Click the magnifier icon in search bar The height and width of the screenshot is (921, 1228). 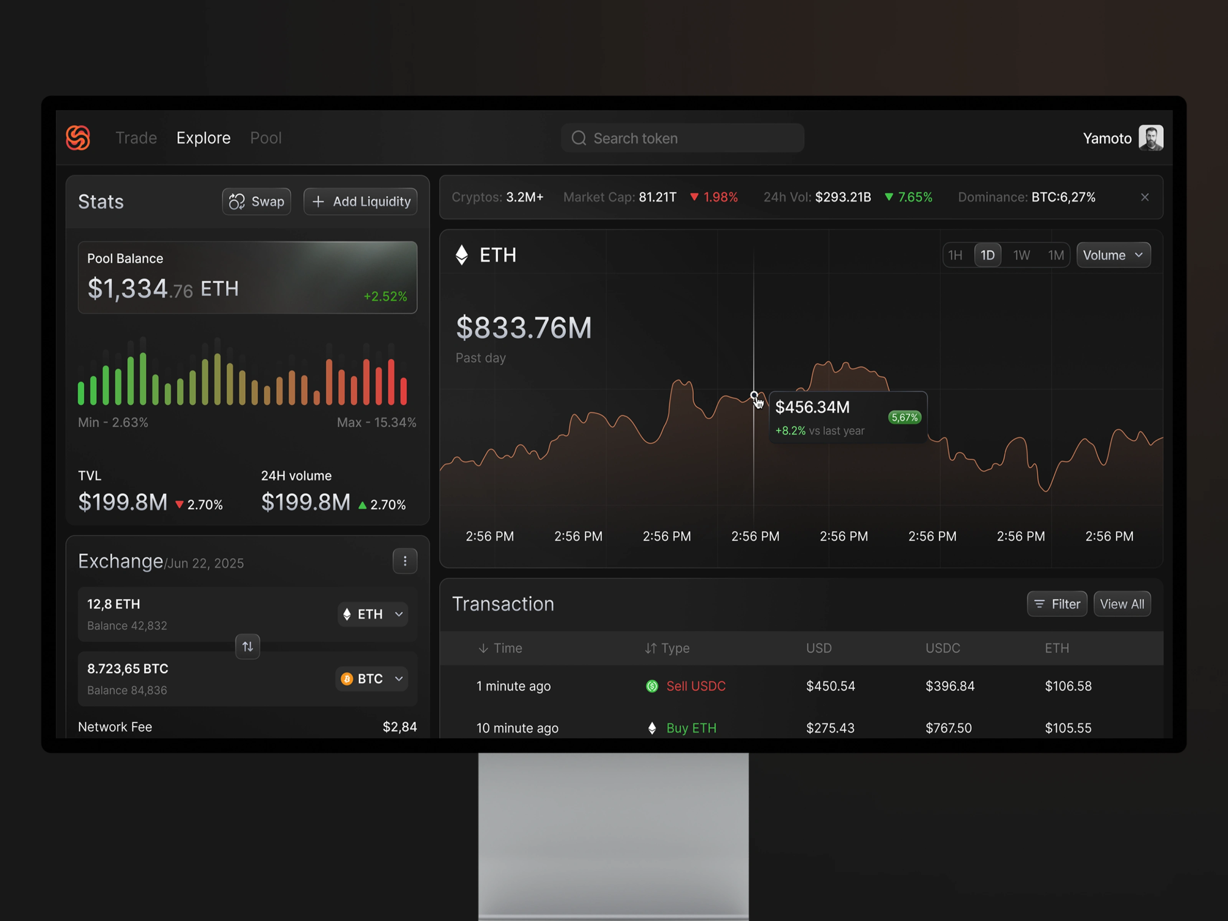click(578, 138)
